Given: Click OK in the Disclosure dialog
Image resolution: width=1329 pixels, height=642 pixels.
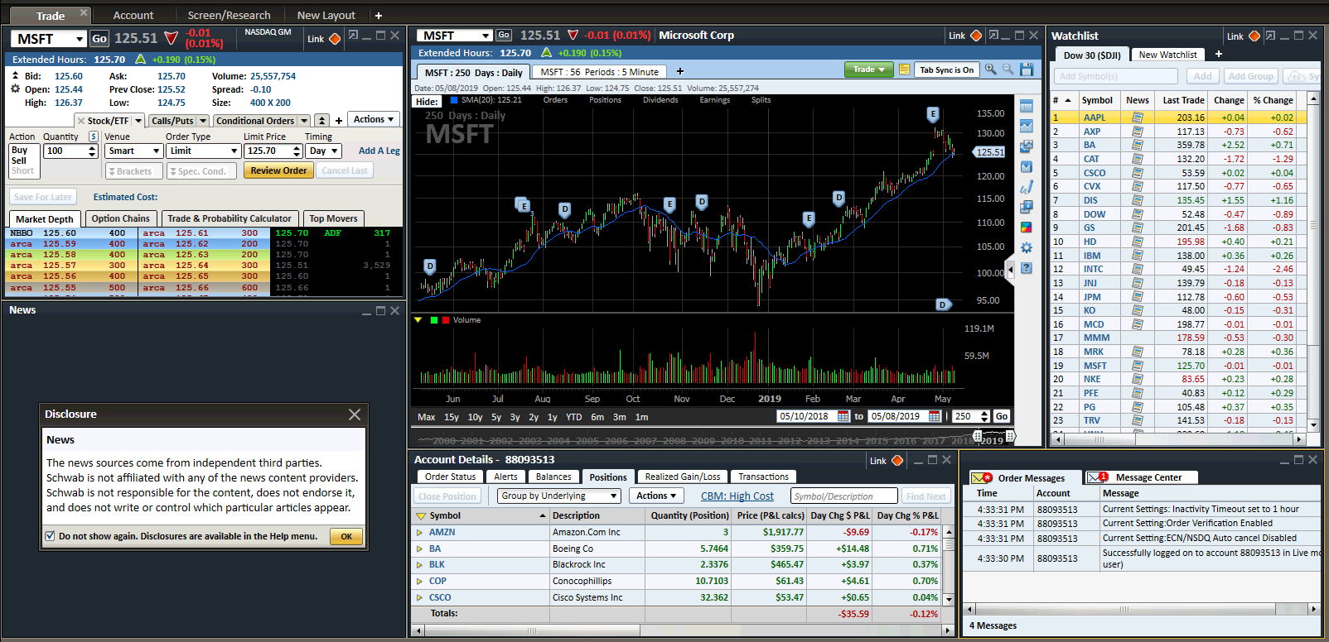Looking at the screenshot, I should pyautogui.click(x=346, y=536).
